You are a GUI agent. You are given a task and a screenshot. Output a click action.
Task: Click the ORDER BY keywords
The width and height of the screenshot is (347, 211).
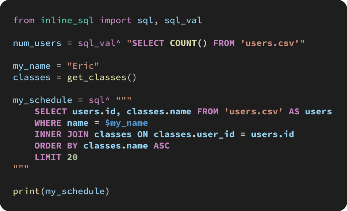56,146
